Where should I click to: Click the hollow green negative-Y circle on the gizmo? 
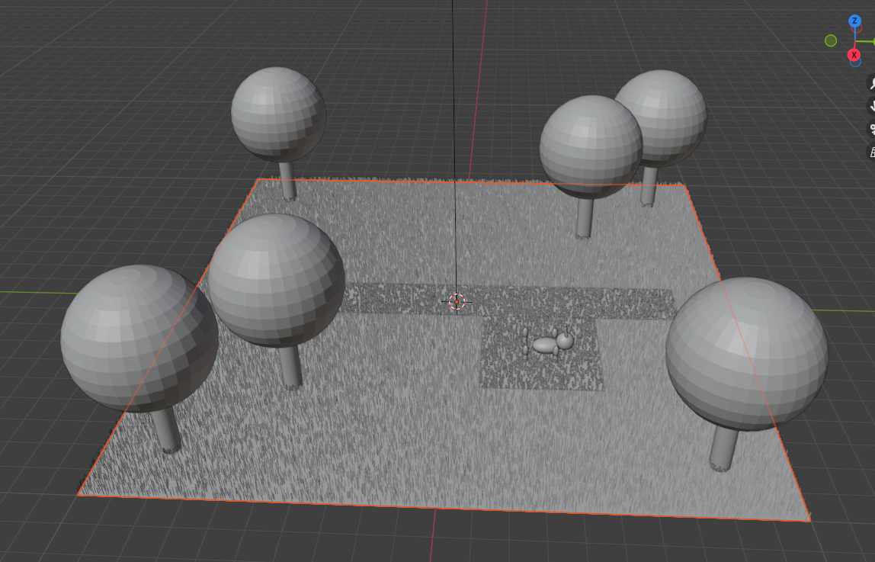coord(831,41)
